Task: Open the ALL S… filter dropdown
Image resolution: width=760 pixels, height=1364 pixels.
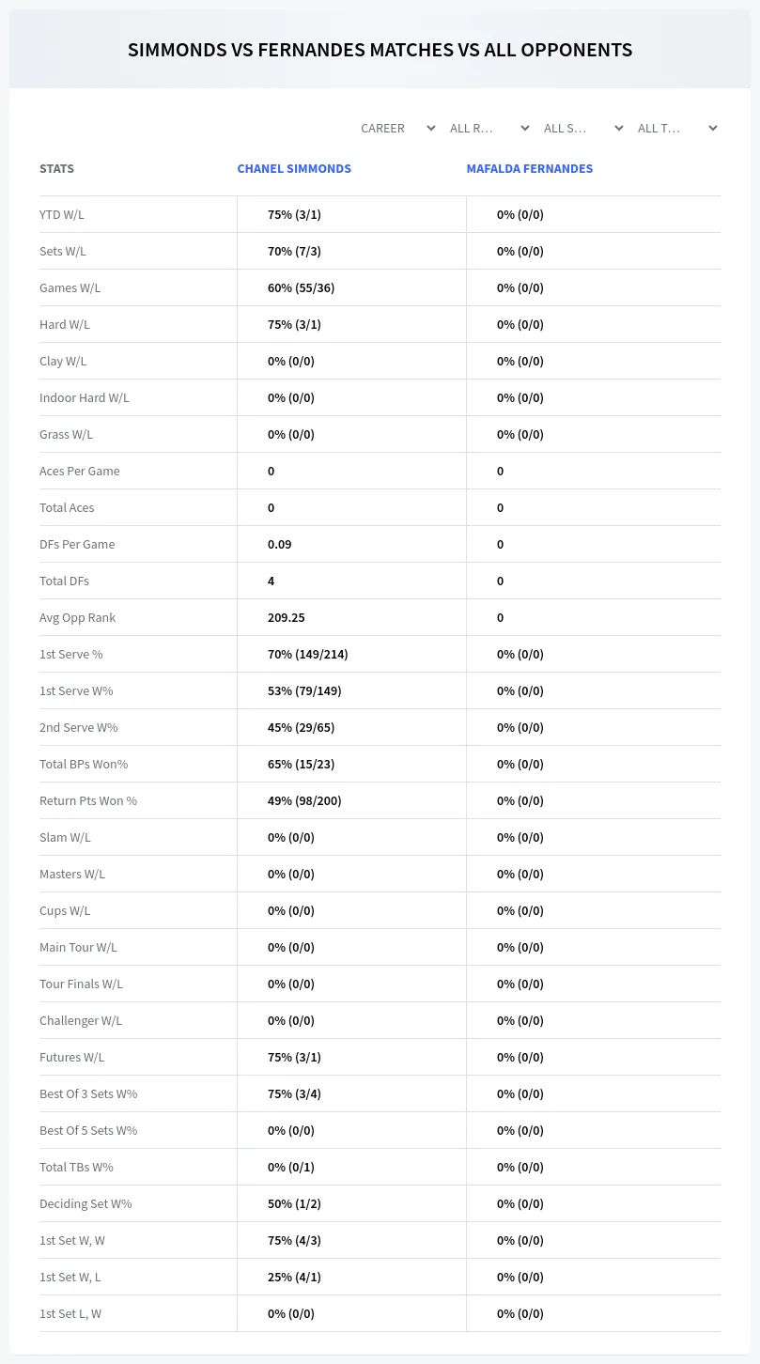Action: click(582, 128)
